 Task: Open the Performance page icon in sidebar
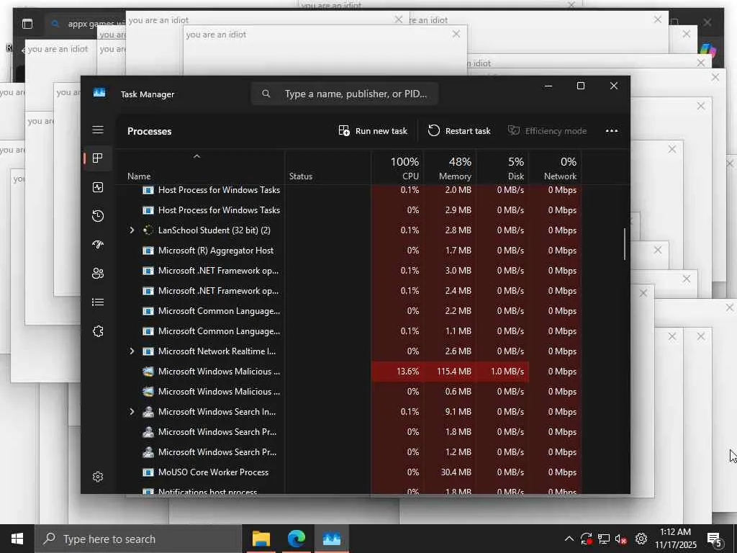[98, 187]
